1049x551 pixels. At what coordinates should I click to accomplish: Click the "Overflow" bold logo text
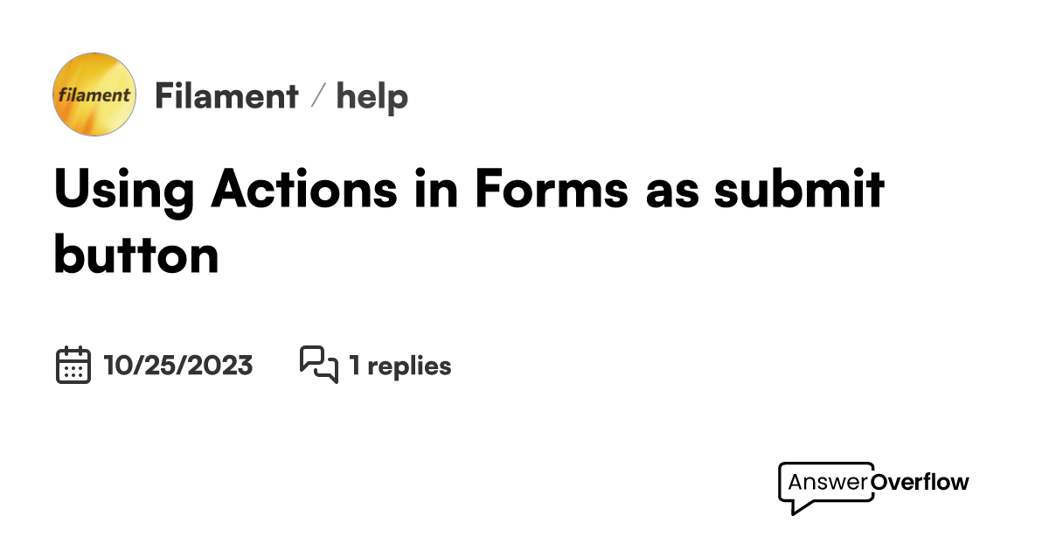(920, 481)
